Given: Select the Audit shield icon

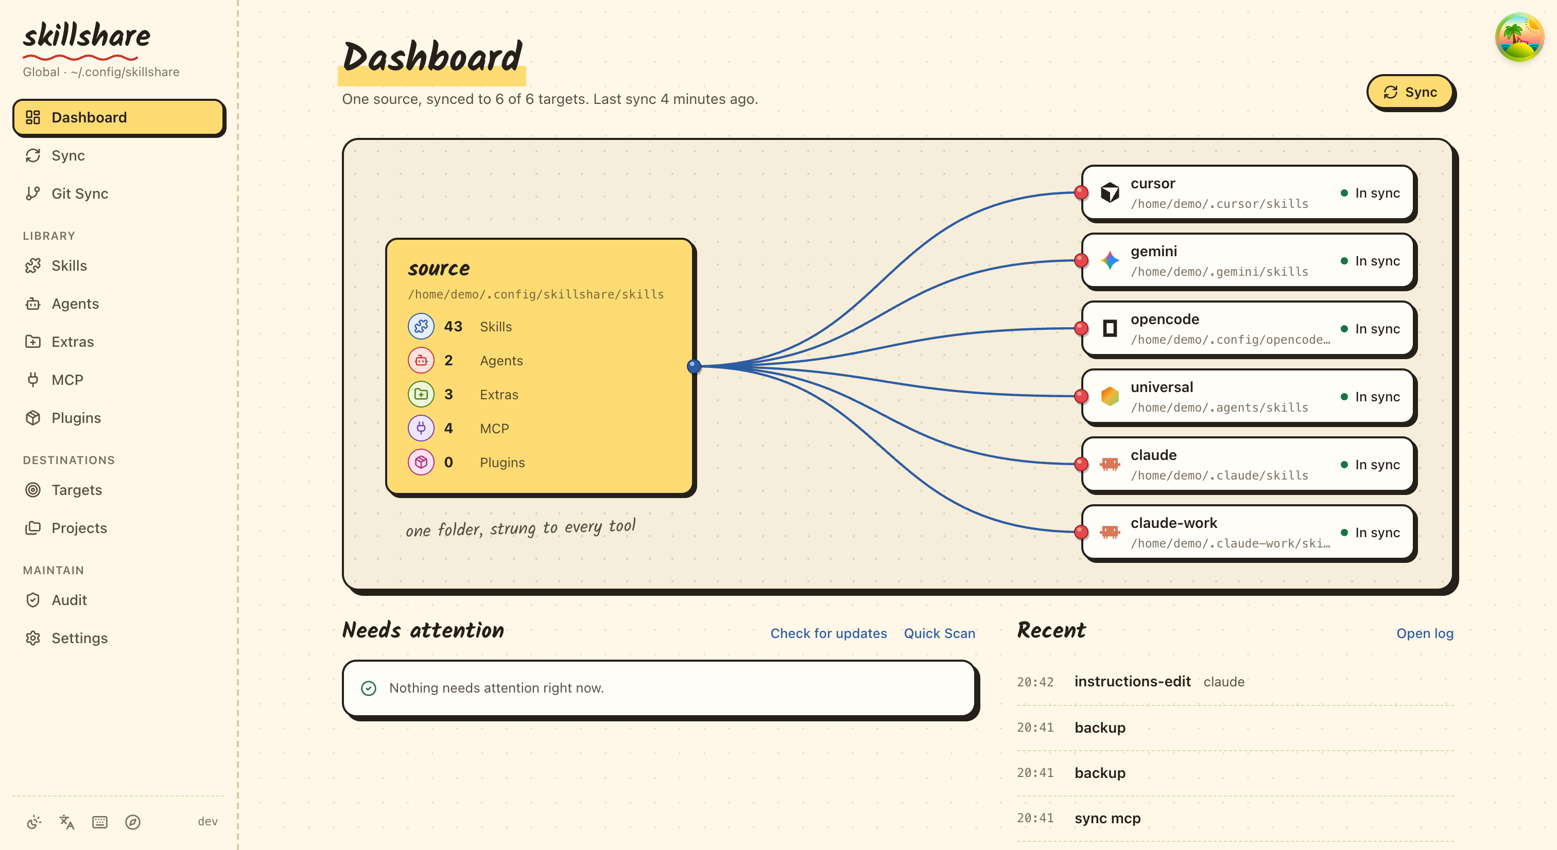Looking at the screenshot, I should pyautogui.click(x=33, y=599).
